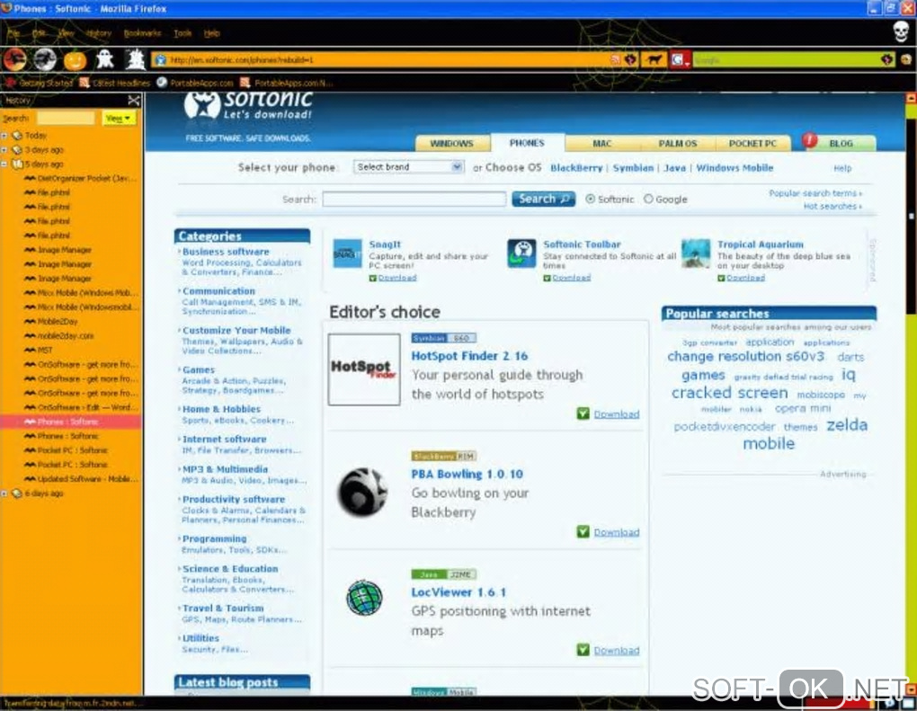Click the Windows Mobile OS link
Image resolution: width=917 pixels, height=711 pixels.
734,168
